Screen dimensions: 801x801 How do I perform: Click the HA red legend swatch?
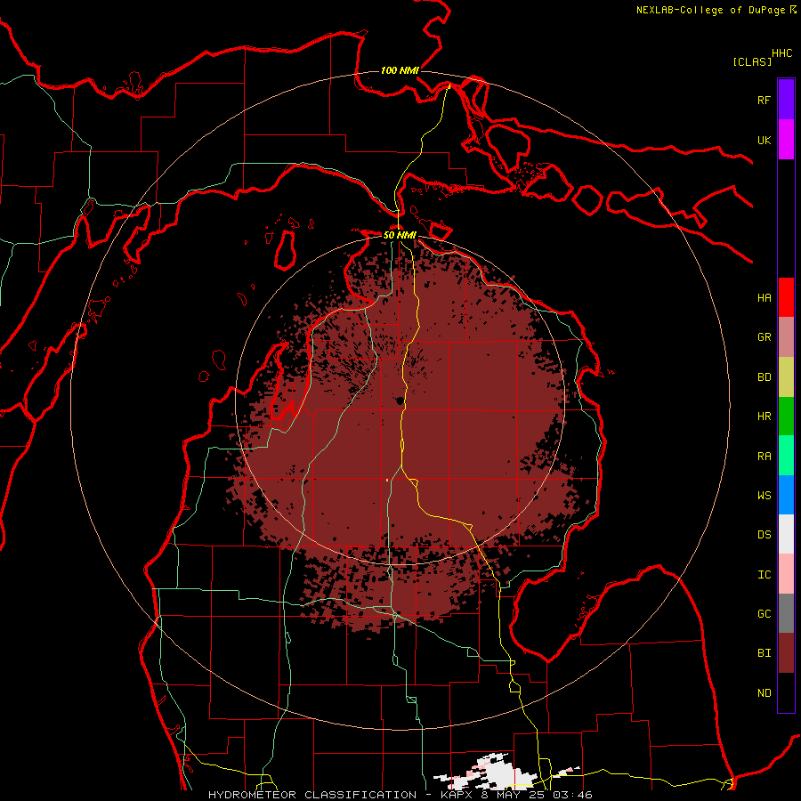click(x=786, y=297)
